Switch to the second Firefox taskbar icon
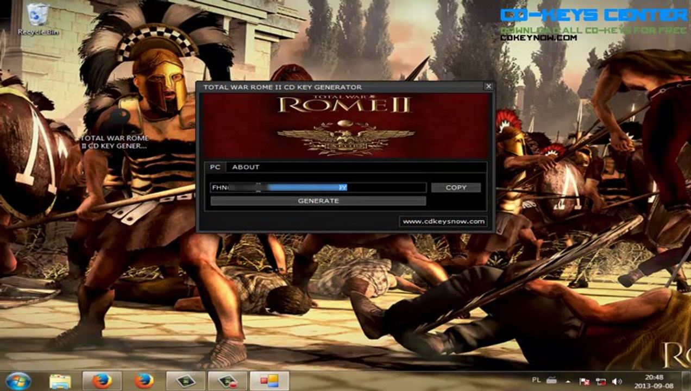Screen dimensions: 691x391 point(143,381)
